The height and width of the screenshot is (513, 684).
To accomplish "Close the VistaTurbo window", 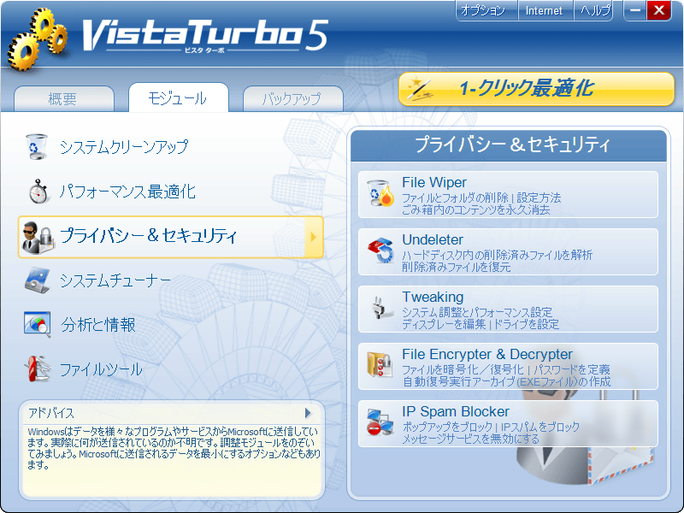I will 658,10.
